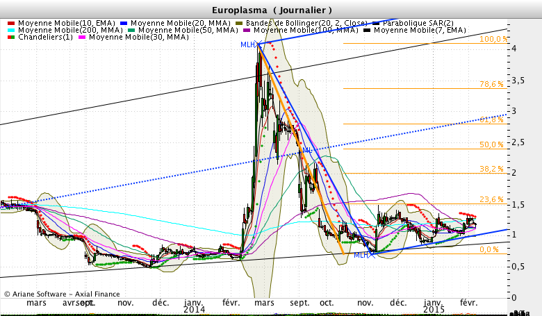Image resolution: width=542 pixels, height=316 pixels.
Task: Click the olive Bandes de Bollinger legend swatch
Action: 239,24
